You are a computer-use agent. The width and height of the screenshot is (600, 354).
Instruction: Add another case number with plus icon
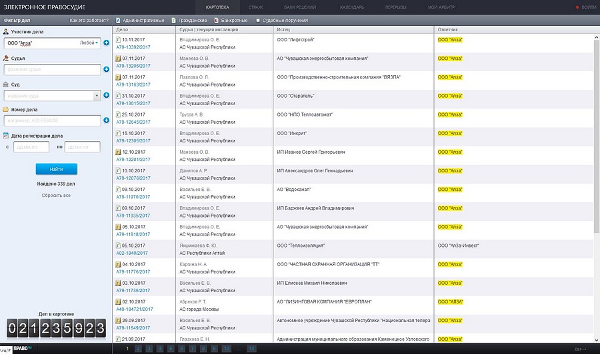pyautogui.click(x=107, y=120)
